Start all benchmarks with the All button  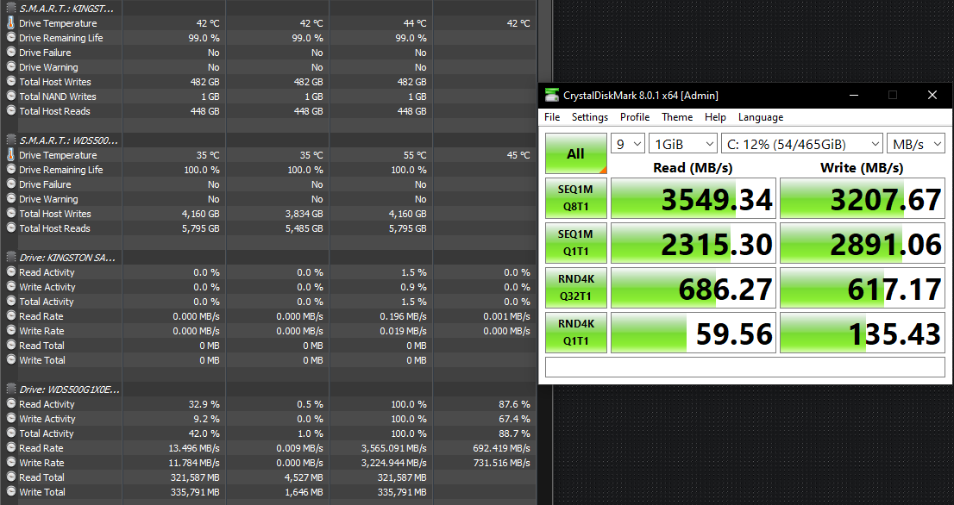575,153
